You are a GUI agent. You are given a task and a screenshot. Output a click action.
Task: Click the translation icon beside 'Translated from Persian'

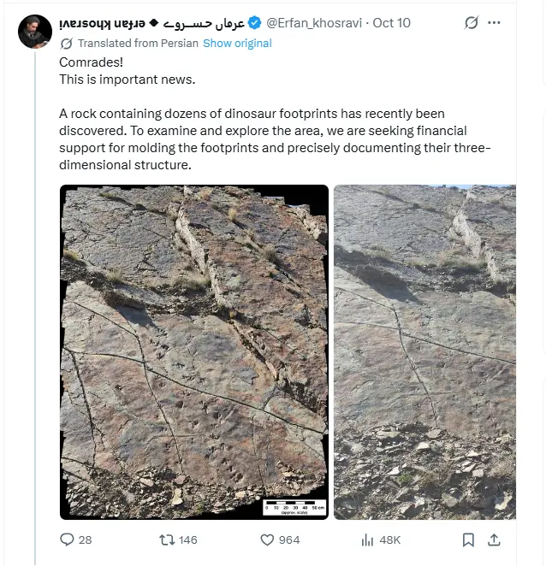[x=67, y=44]
